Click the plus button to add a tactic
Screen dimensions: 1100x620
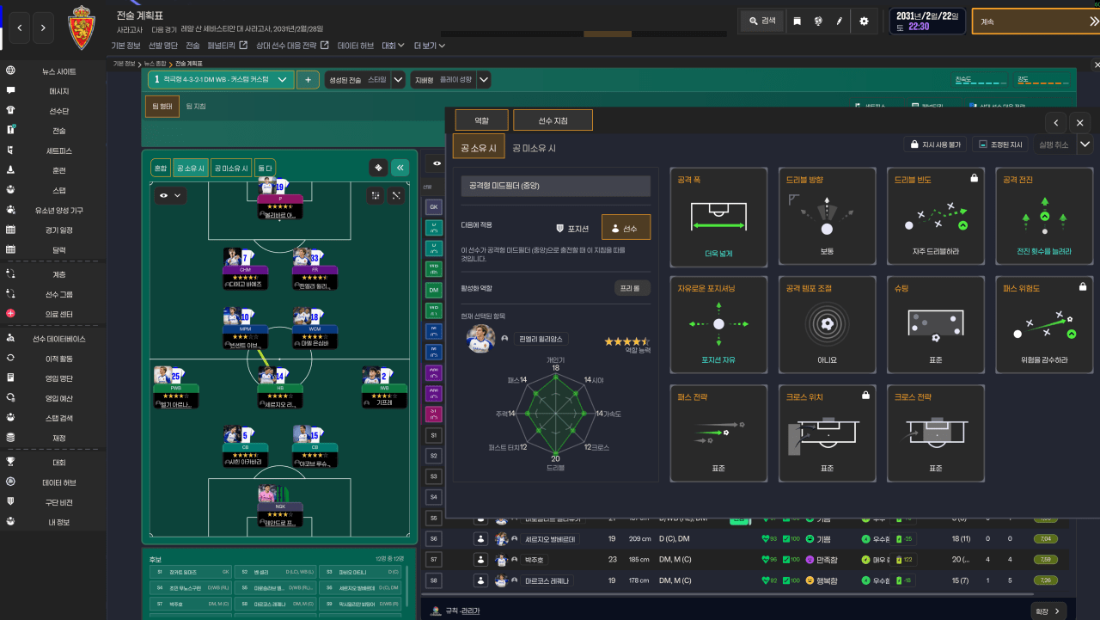click(308, 79)
